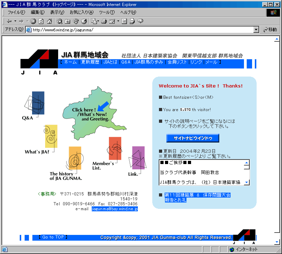Click the Edit page toolbar icon

(112, 21)
